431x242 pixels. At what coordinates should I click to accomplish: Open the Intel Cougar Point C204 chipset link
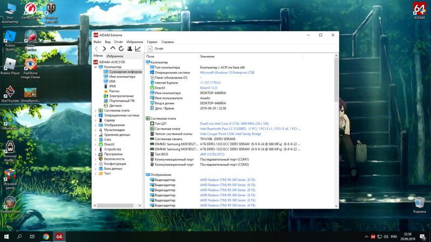click(x=231, y=134)
